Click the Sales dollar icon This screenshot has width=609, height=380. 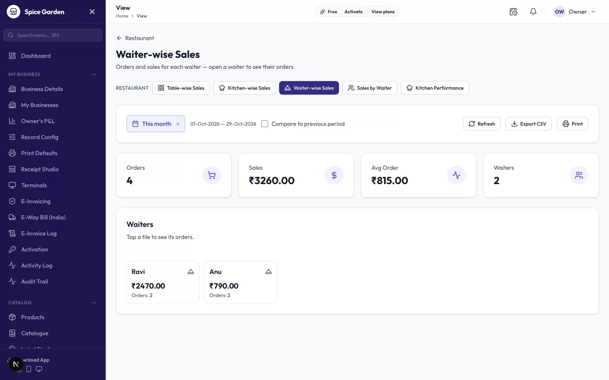tap(334, 175)
